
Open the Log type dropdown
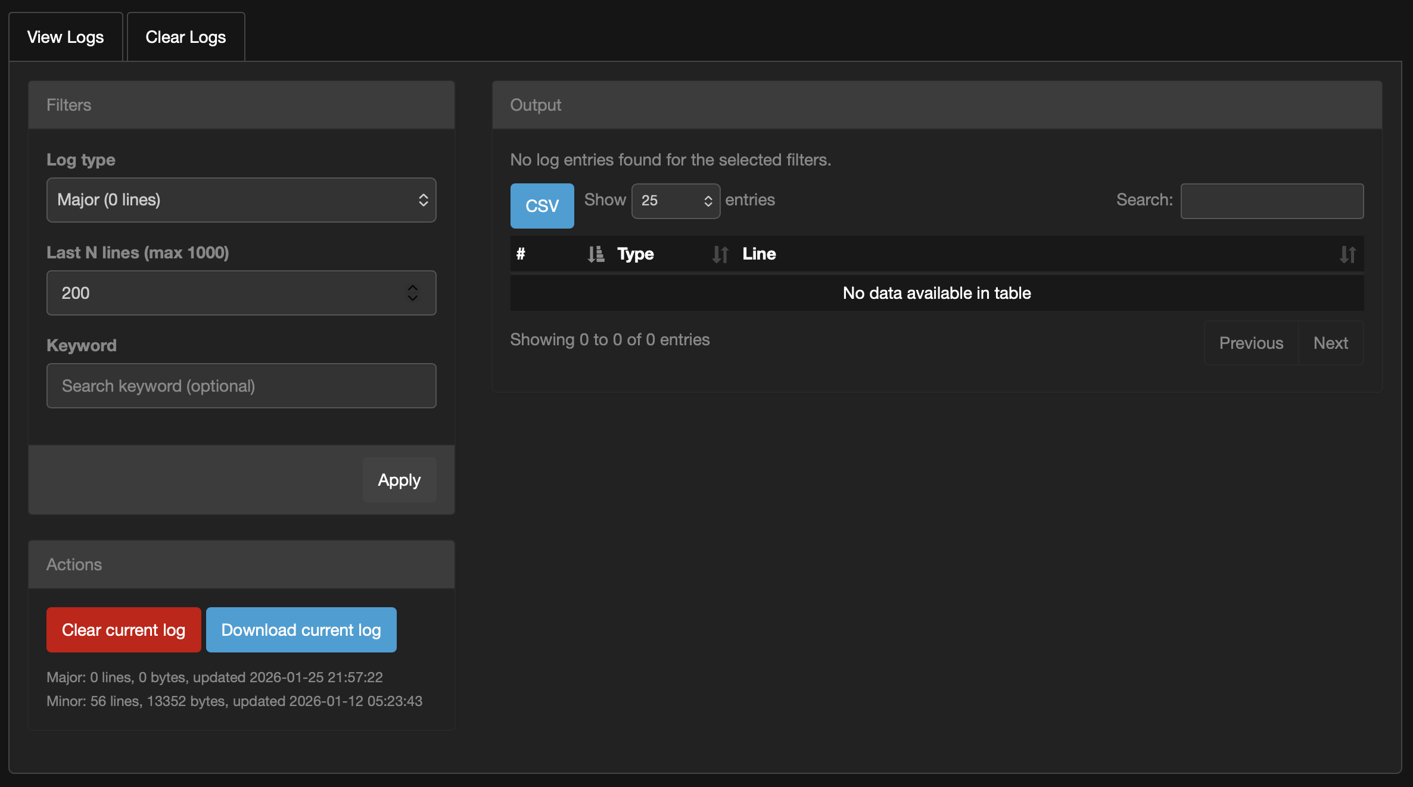coord(241,200)
